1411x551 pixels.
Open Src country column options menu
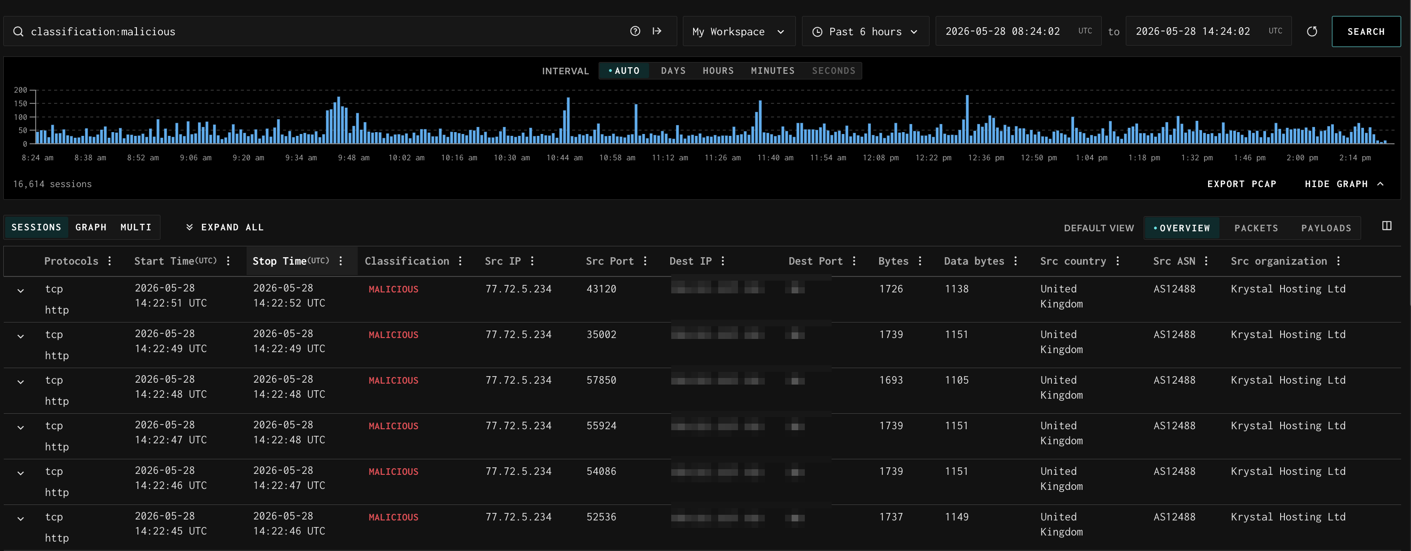click(1117, 261)
